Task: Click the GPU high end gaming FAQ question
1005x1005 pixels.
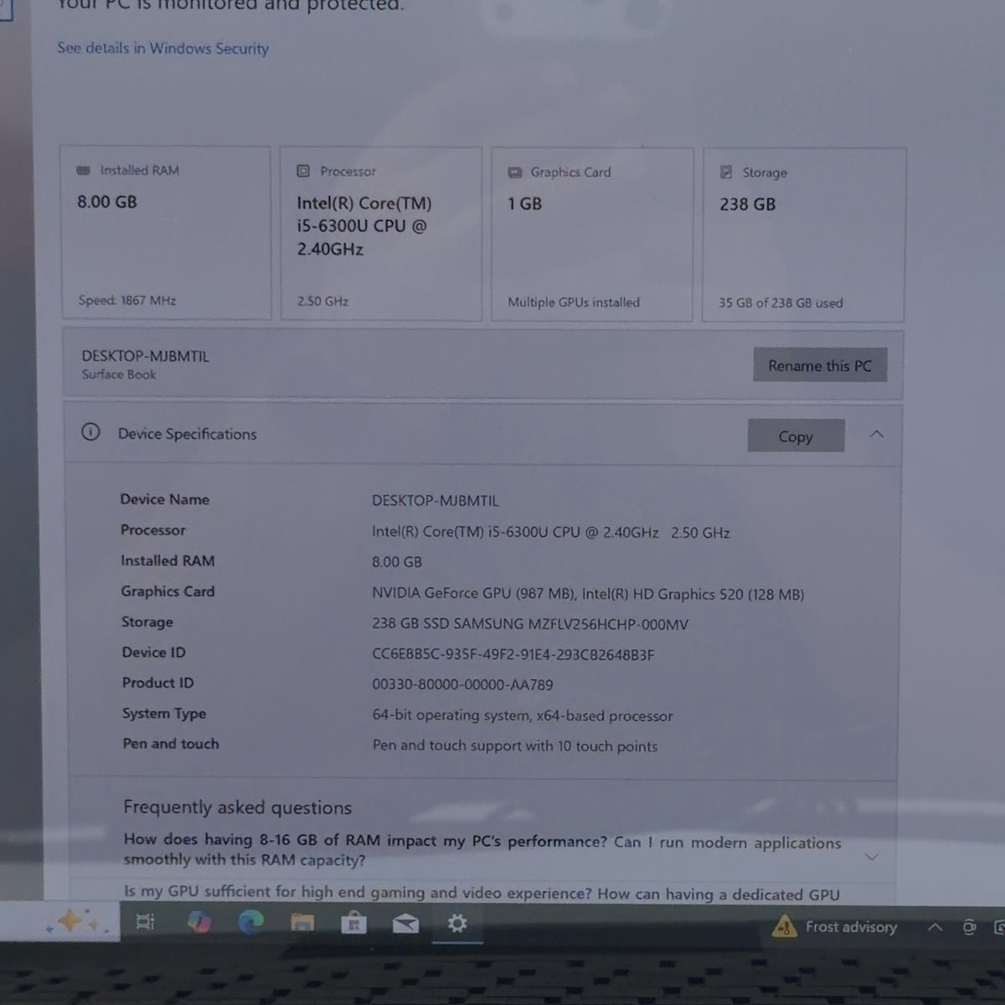Action: coord(482,894)
